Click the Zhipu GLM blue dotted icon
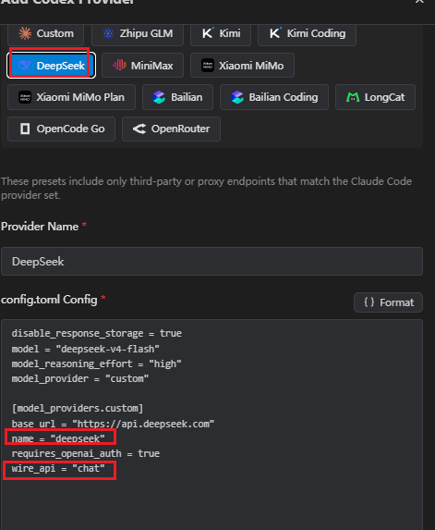Image resolution: width=435 pixels, height=530 pixels. (108, 33)
